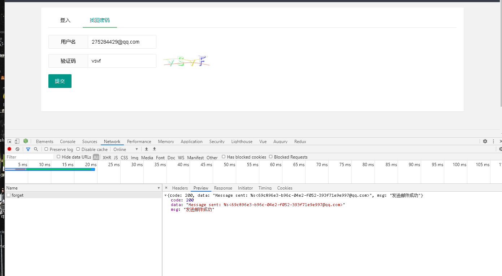Filter requests by All types
502x276 pixels.
click(96, 157)
